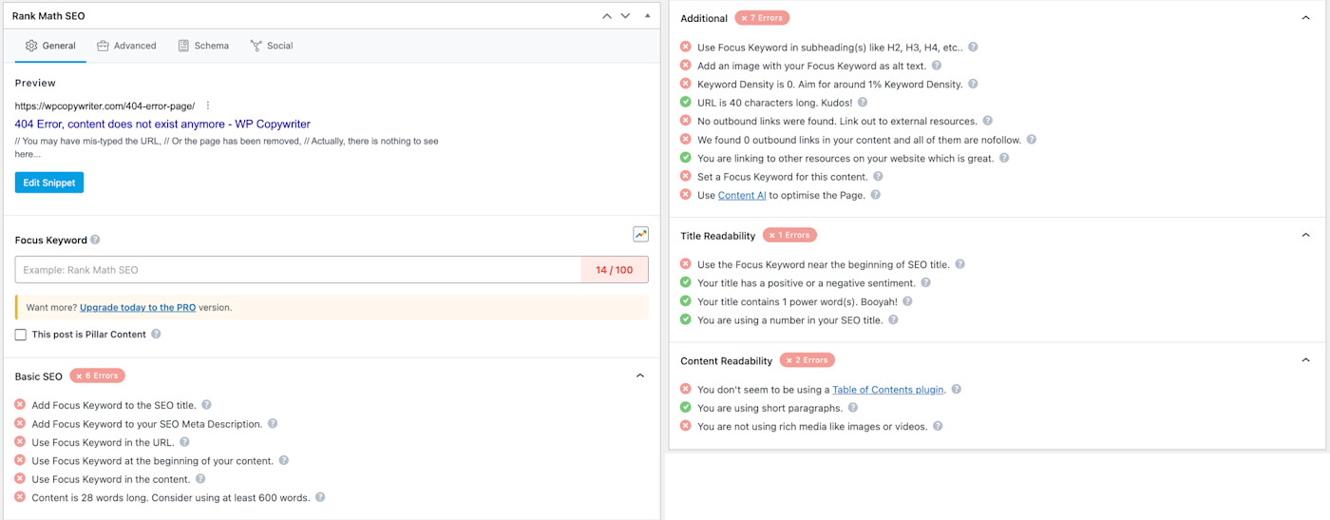Click the preview URL wpcopywriter.com/404-error-page/

coord(105,106)
